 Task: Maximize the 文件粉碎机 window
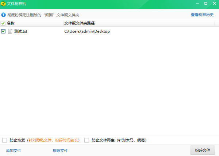click(x=205, y=4)
